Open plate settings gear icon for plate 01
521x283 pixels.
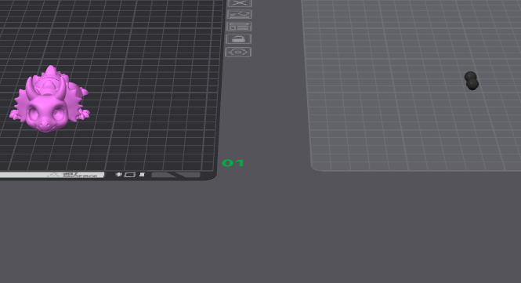tap(239, 53)
